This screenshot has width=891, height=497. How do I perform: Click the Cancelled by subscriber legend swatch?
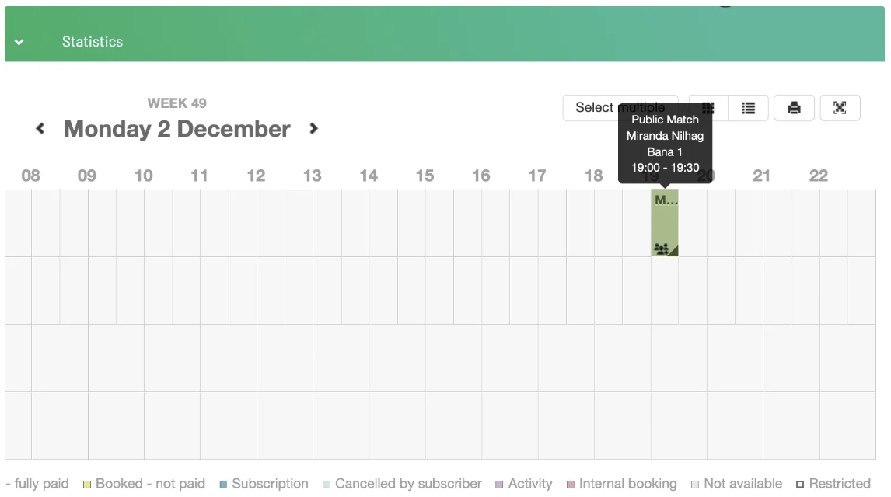(x=327, y=485)
